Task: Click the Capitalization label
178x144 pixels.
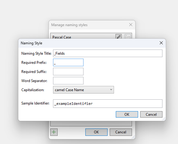Action: 33,90
